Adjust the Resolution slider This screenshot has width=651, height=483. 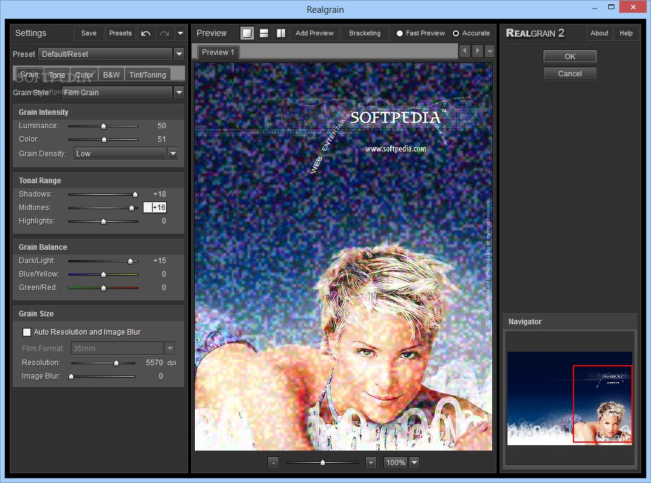(116, 363)
